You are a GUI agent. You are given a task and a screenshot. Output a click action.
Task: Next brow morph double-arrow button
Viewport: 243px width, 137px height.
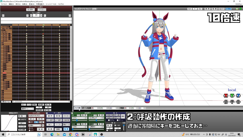[x=86, y=127]
